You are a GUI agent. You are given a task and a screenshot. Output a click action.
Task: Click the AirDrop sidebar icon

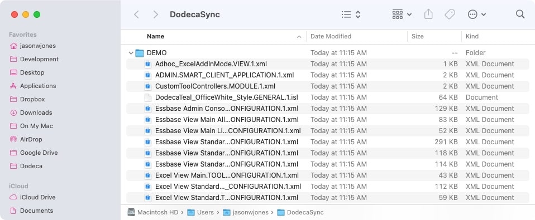[13, 139]
